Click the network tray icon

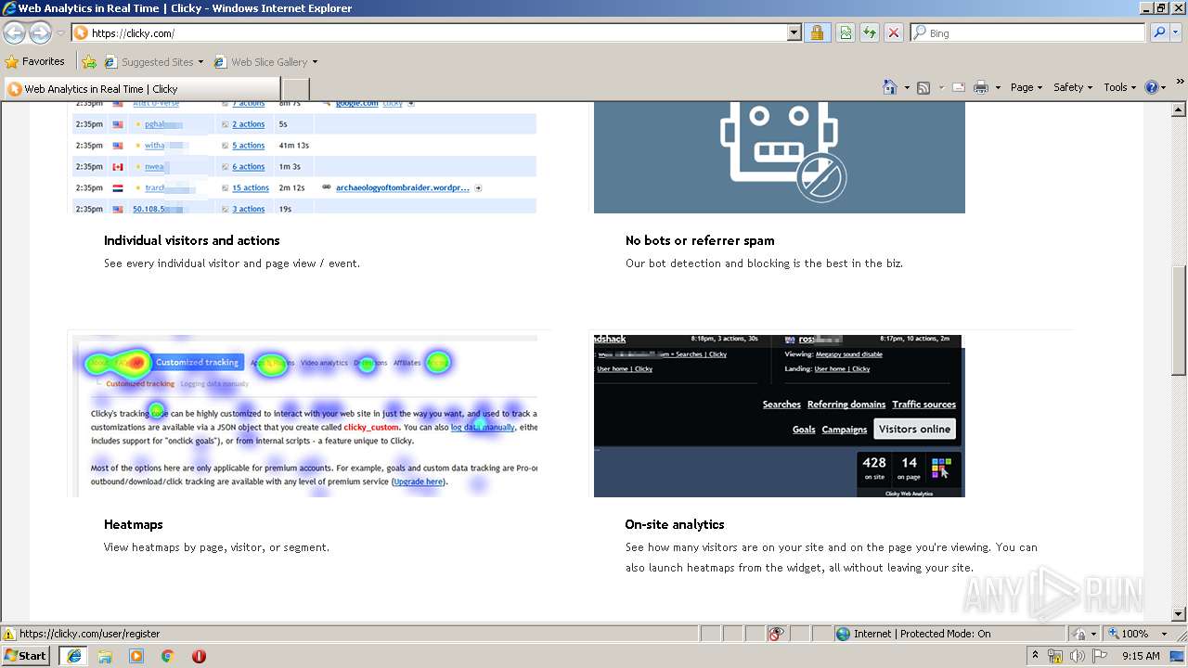(1055, 656)
